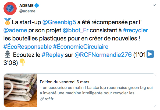Click the blue play button emoji
160x110 pixels.
click(x=150, y=54)
